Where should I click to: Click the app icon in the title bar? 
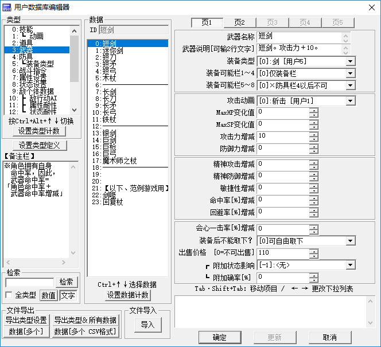(6, 7)
